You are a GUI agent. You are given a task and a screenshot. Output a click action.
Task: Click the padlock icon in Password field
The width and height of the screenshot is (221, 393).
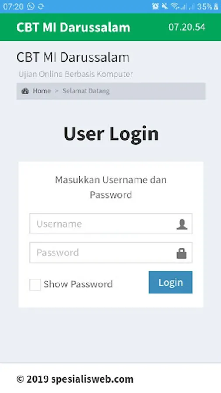182,253
